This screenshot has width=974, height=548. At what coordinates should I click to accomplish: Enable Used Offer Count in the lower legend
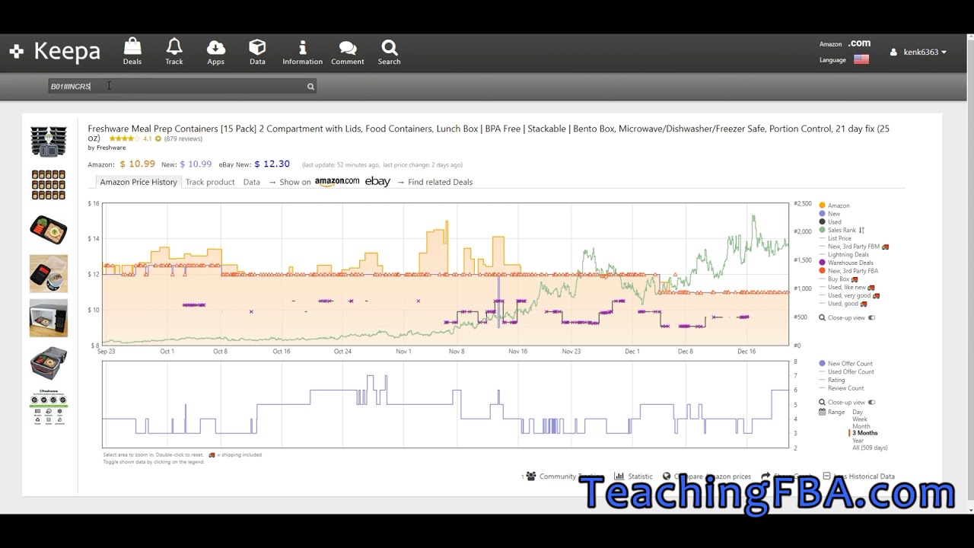pyautogui.click(x=846, y=371)
